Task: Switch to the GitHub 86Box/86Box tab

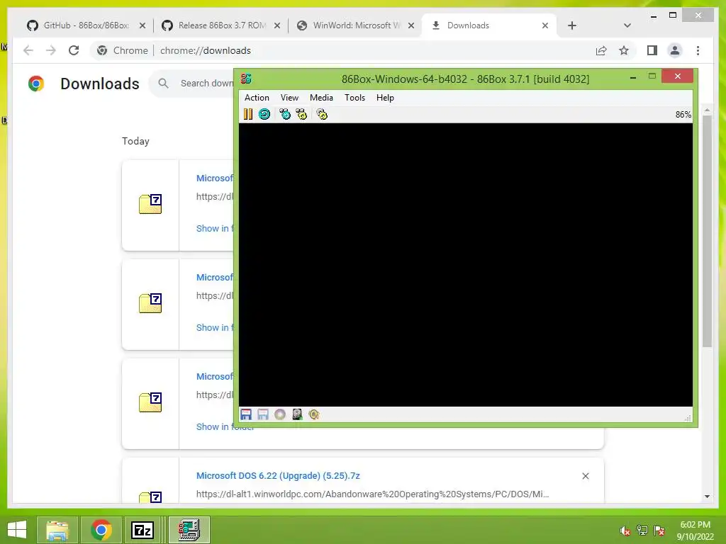Action: click(86, 25)
